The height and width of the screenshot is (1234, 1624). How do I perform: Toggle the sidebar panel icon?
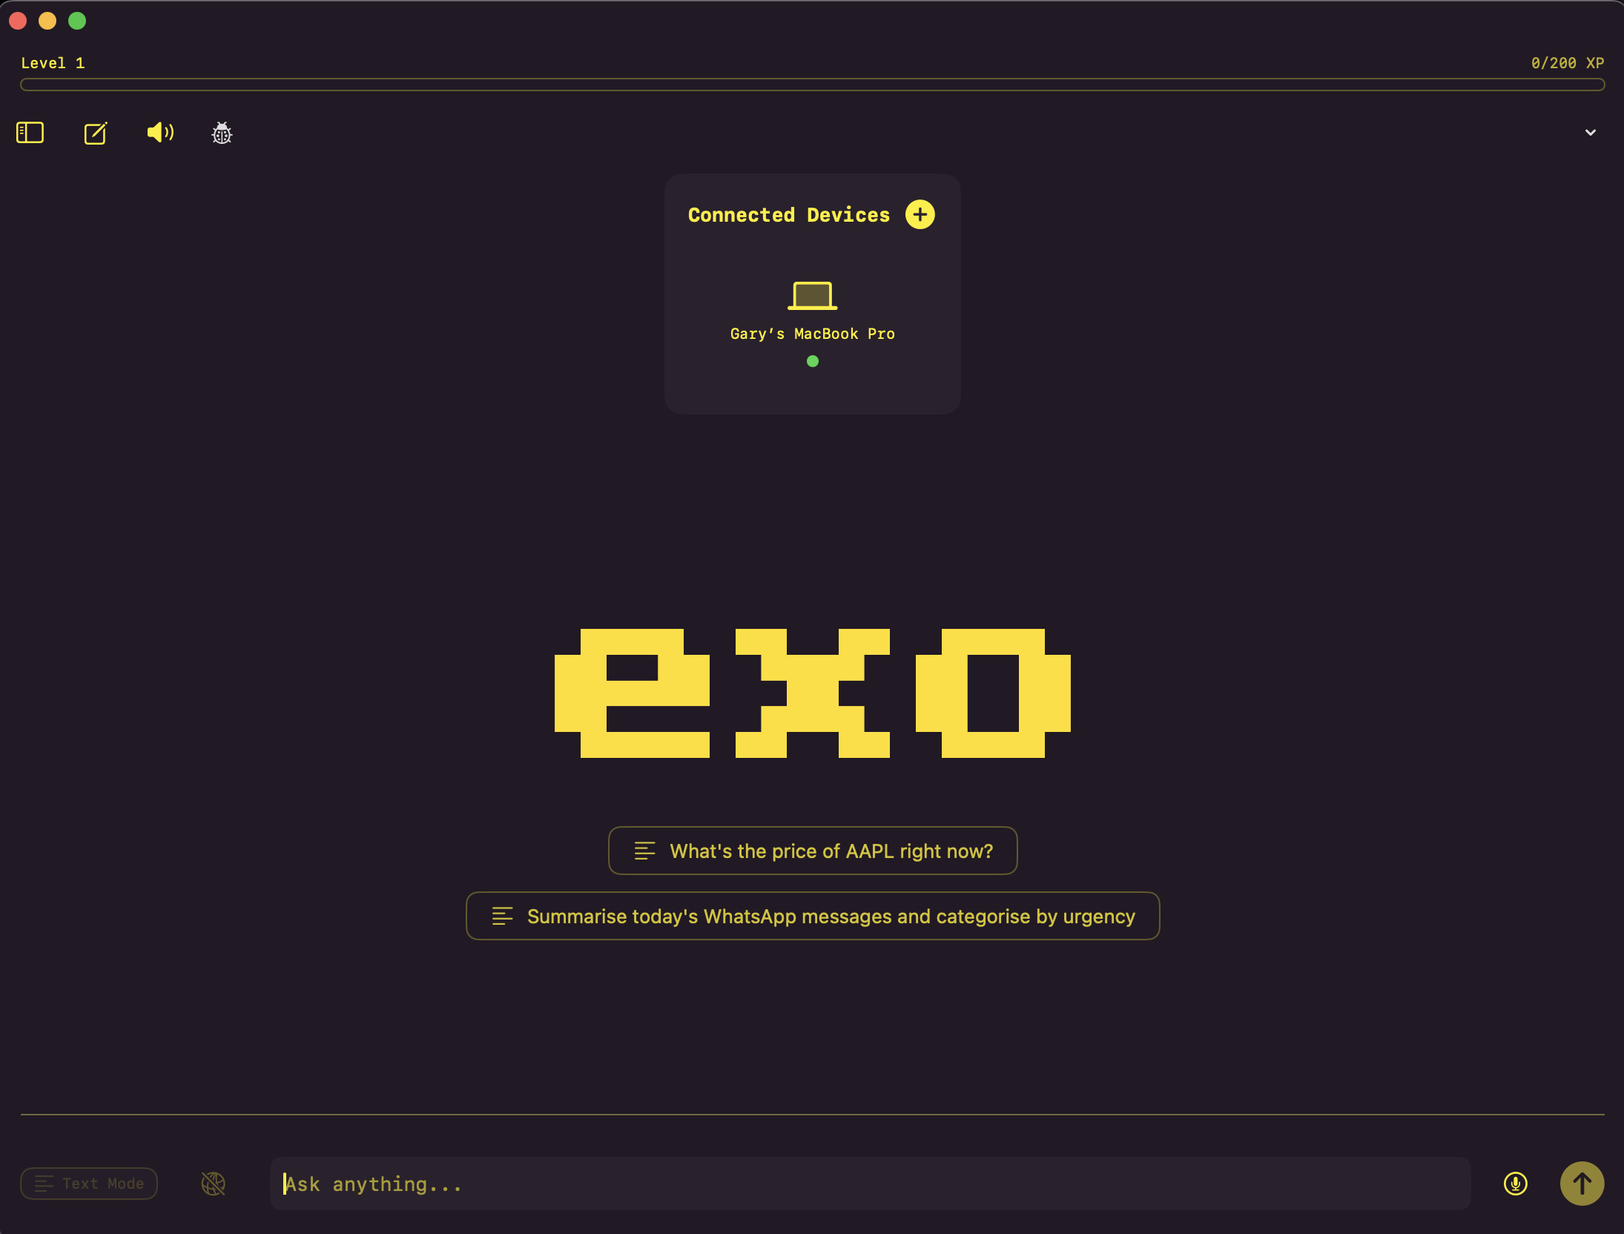(x=28, y=132)
